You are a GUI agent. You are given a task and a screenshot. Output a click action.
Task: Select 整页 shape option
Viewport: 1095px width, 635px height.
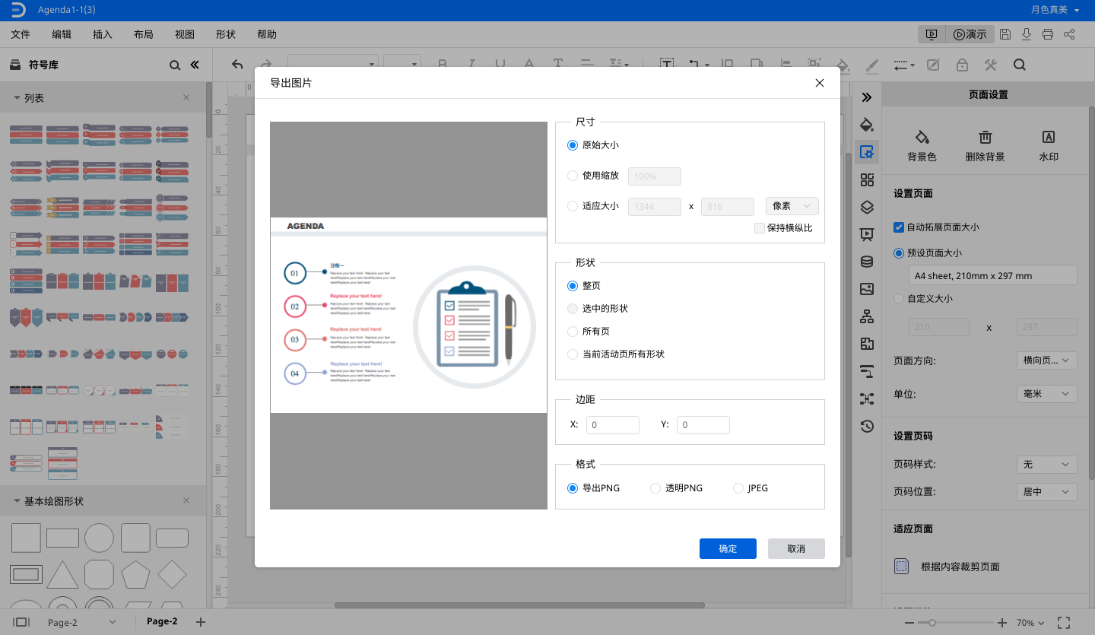573,286
